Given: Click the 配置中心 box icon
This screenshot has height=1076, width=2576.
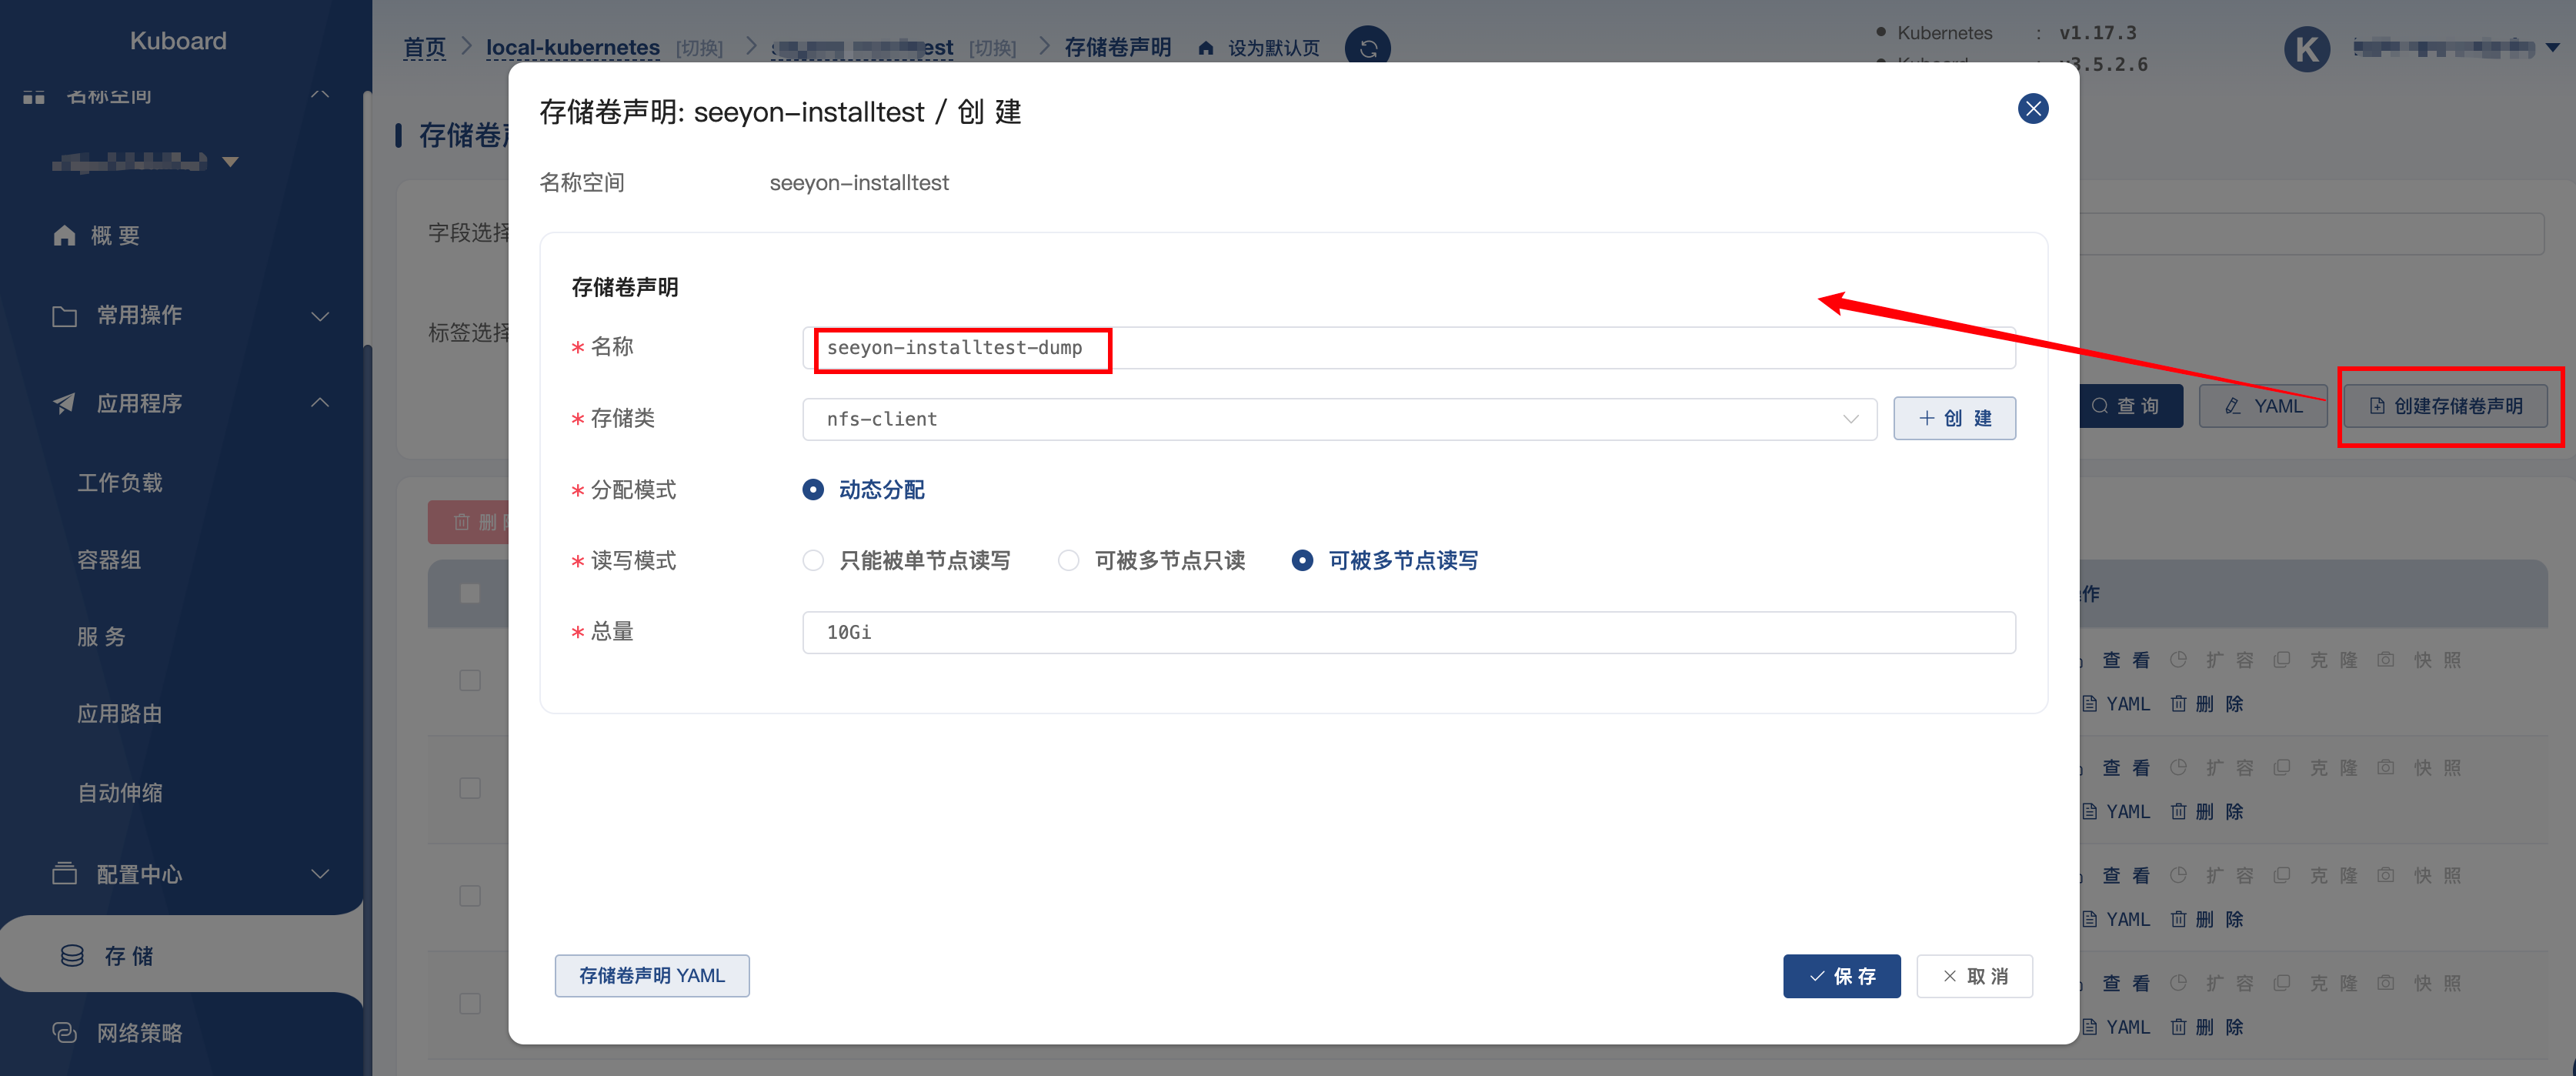Looking at the screenshot, I should (65, 873).
